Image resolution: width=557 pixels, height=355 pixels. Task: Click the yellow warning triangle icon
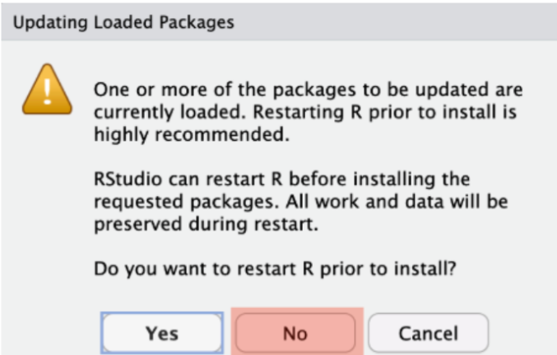[x=46, y=91]
